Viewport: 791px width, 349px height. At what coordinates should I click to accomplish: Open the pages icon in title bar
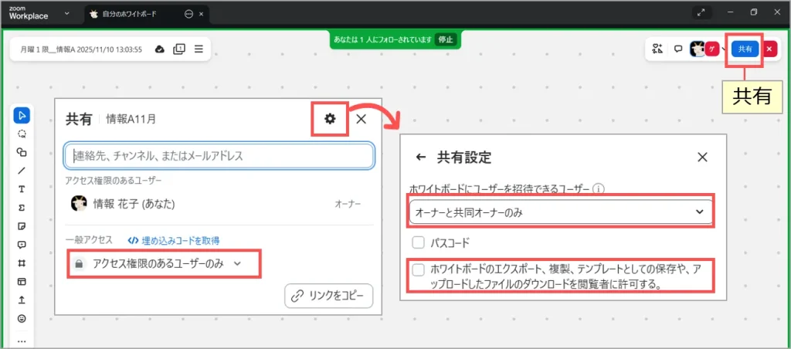pyautogui.click(x=179, y=49)
